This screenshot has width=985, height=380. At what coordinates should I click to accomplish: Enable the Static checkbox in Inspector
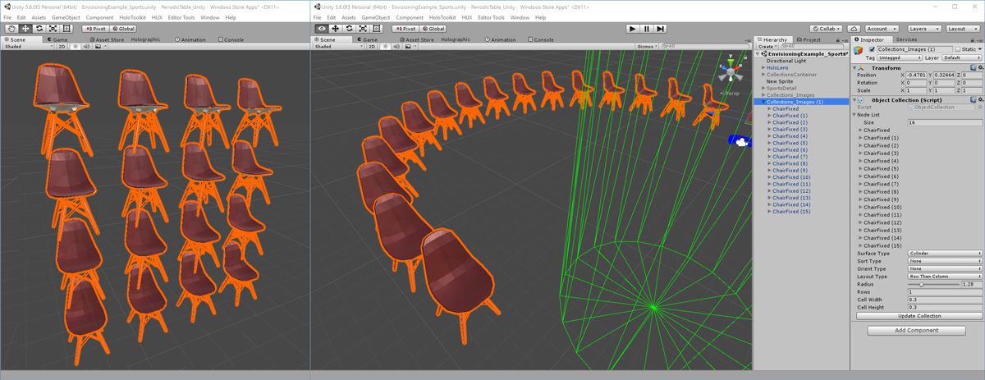(x=957, y=49)
